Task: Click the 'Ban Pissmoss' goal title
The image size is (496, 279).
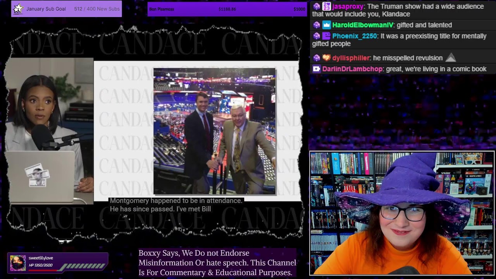Action: [x=162, y=9]
